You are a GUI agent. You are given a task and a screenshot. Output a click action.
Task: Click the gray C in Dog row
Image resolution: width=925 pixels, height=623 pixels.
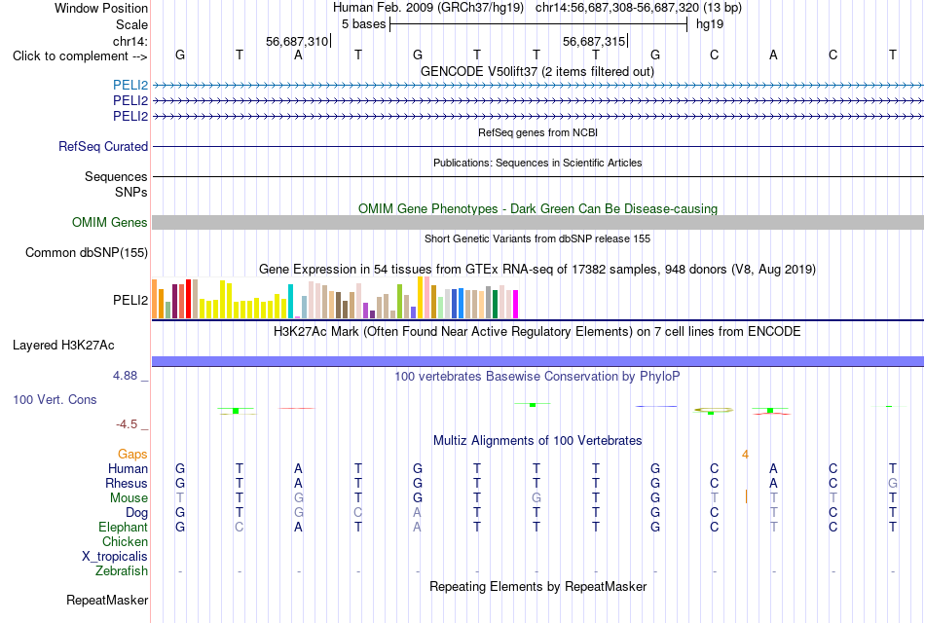(358, 513)
